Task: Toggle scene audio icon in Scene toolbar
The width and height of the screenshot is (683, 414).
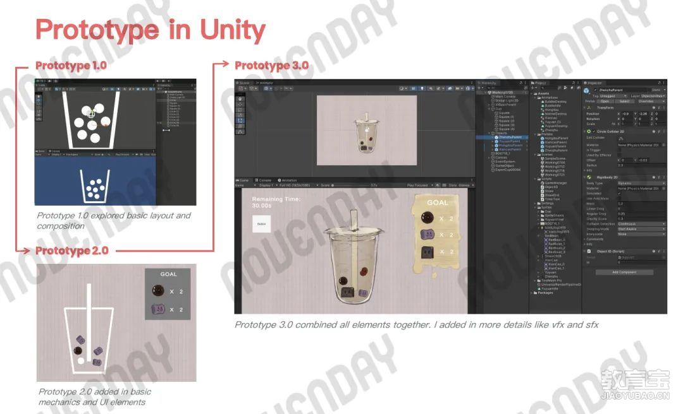Action: coord(431,89)
